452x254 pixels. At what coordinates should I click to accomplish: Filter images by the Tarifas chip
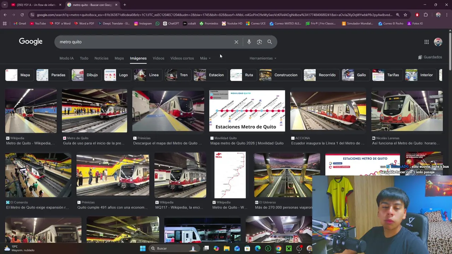pyautogui.click(x=387, y=75)
